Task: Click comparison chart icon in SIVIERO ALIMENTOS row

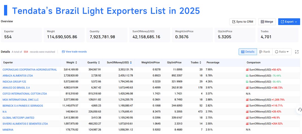Action: click(x=247, y=124)
